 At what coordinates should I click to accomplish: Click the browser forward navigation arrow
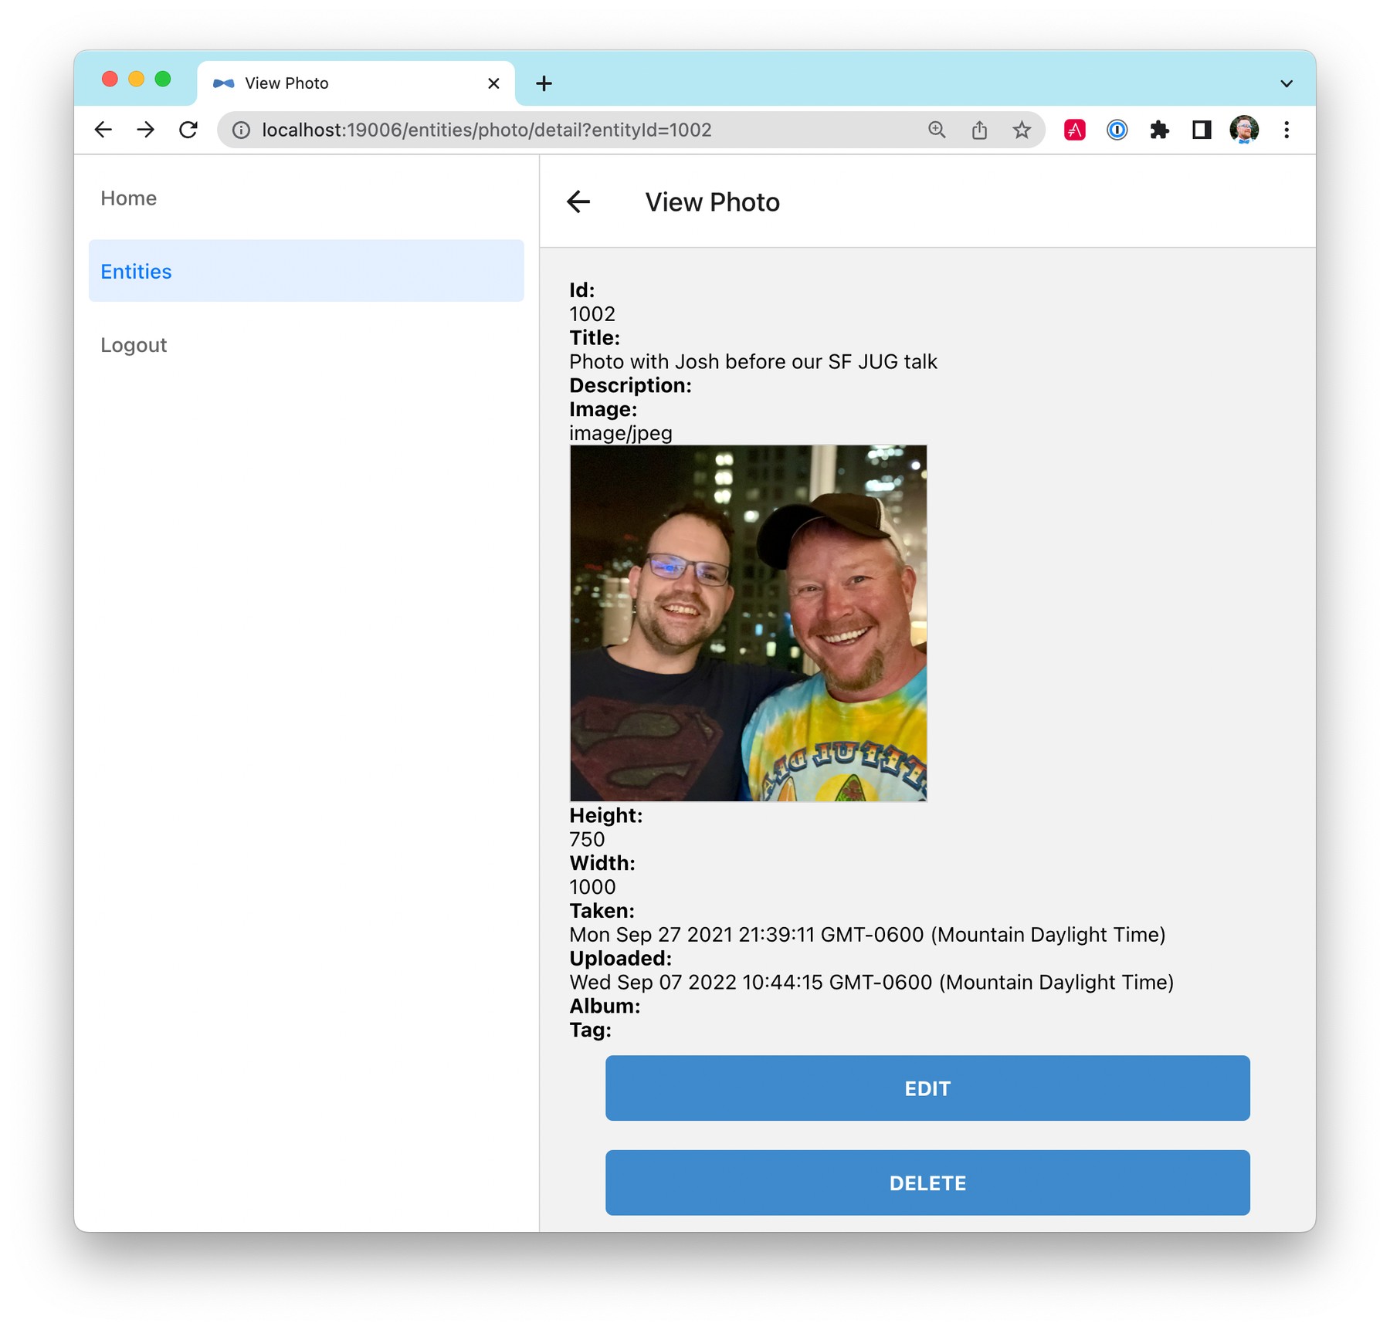(146, 130)
